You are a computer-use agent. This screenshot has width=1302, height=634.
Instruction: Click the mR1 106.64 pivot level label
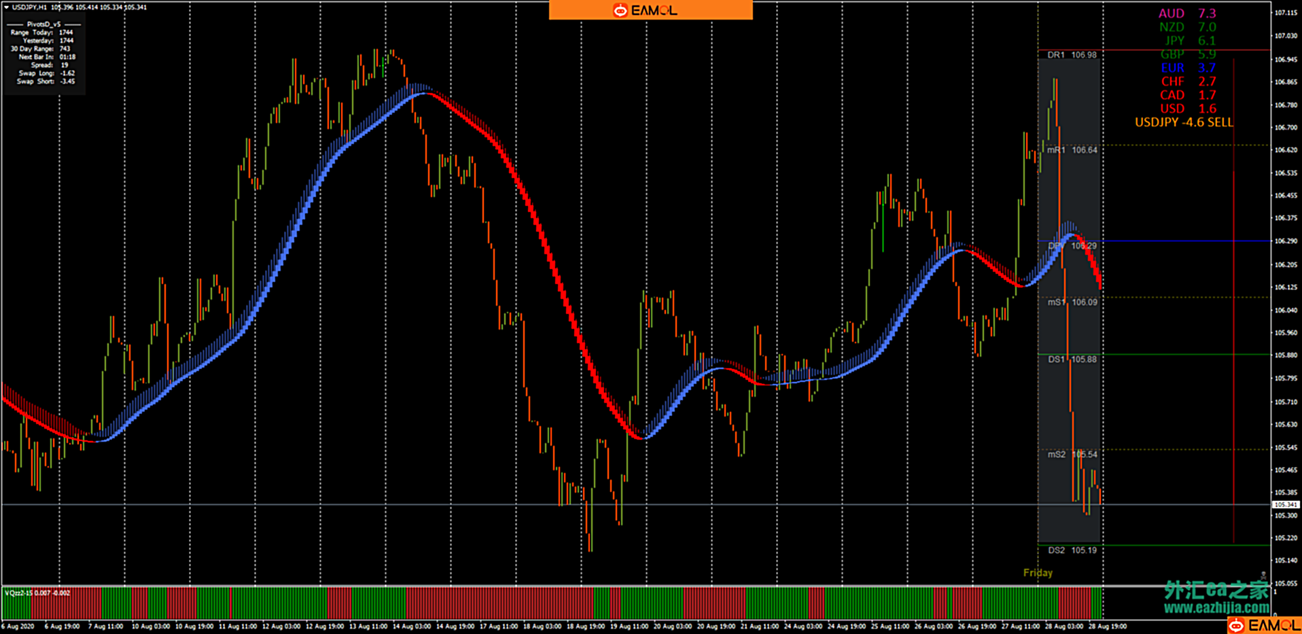[x=1072, y=150]
